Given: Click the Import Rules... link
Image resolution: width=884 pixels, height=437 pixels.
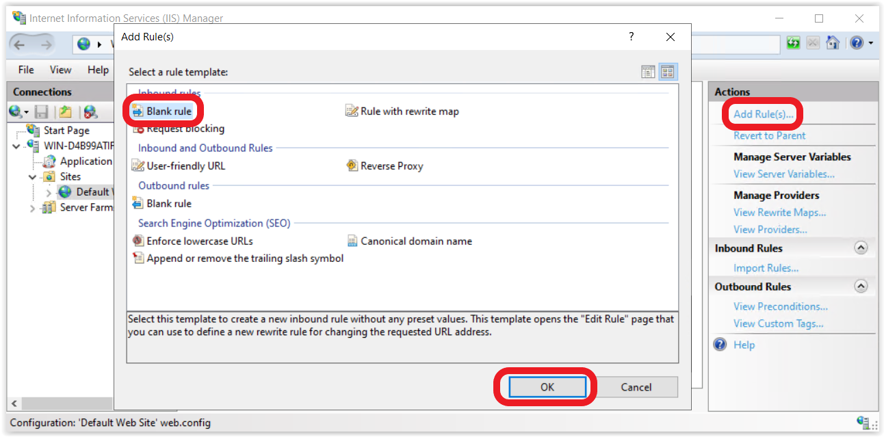Looking at the screenshot, I should tap(766, 268).
